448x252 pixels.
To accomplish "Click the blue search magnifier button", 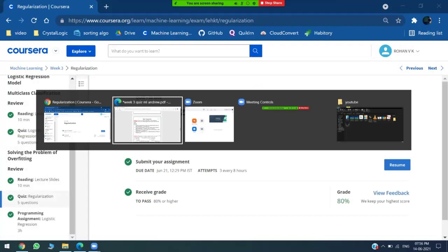I will point(255,51).
